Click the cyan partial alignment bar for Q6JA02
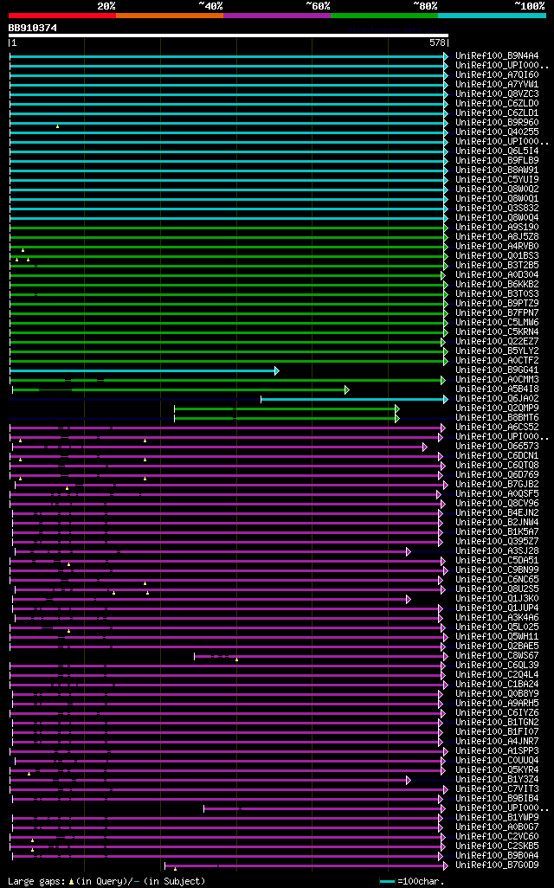 pos(354,400)
